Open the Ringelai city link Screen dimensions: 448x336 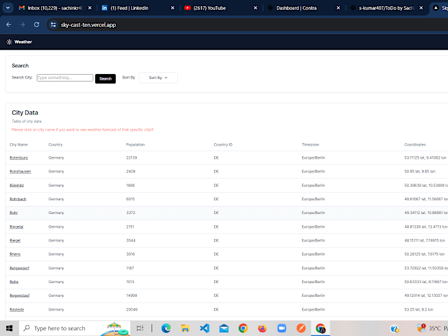(x=16, y=227)
